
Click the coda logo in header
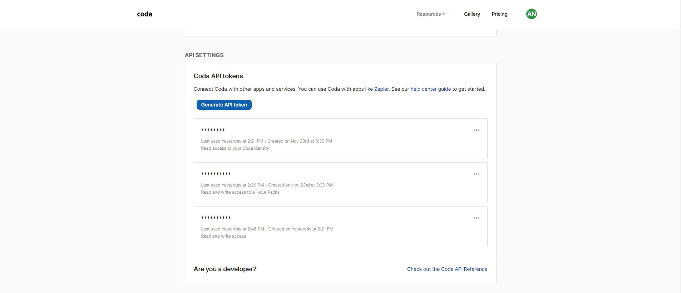click(x=144, y=14)
